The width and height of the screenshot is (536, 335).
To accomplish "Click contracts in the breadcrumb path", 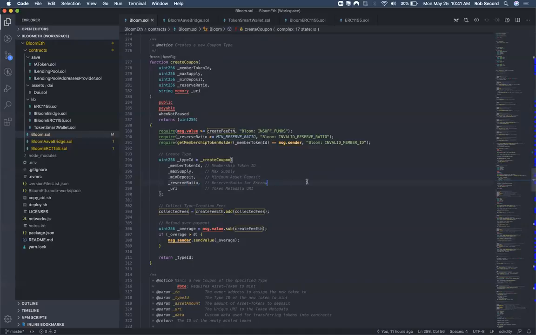I will 157,29.
